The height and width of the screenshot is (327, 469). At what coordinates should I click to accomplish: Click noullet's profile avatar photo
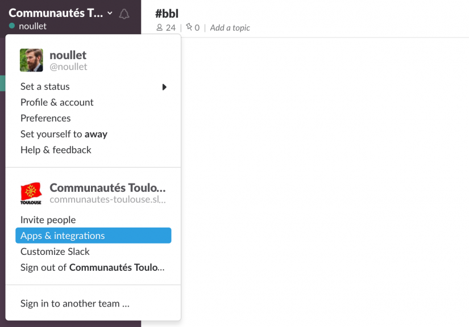(31, 60)
